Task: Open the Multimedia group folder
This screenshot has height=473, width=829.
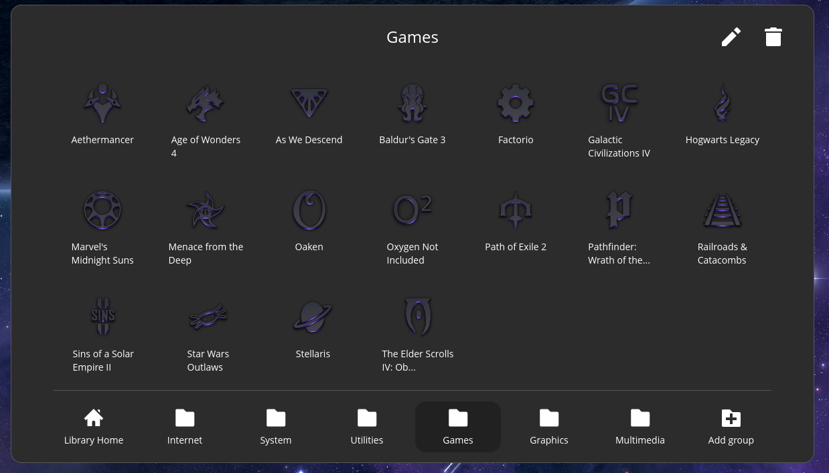Action: (639, 426)
